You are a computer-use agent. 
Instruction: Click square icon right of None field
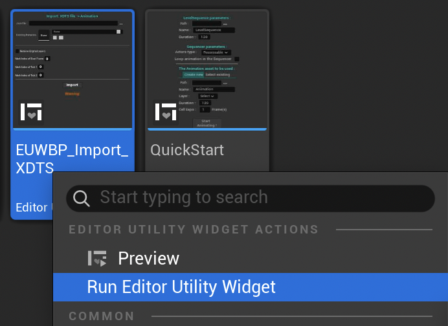click(118, 31)
